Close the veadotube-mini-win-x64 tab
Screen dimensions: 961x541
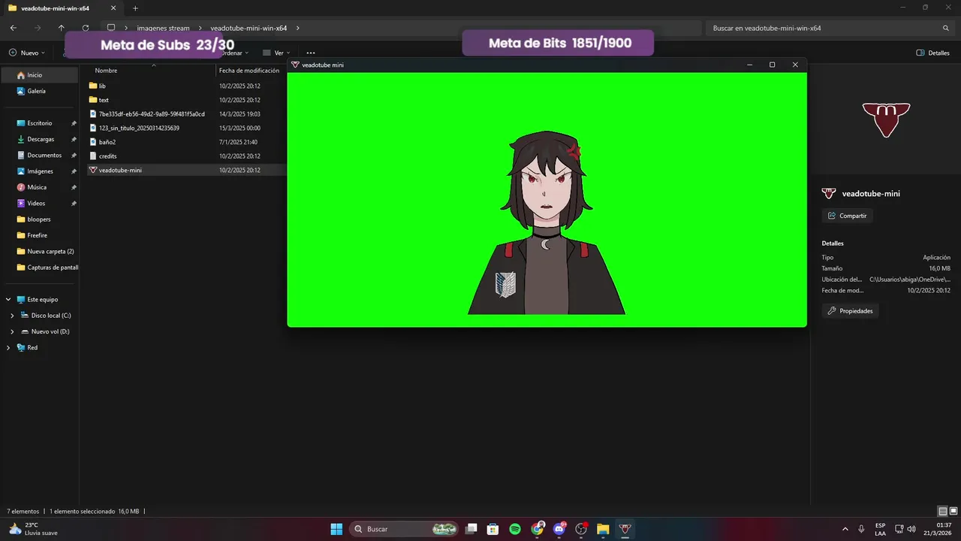click(x=113, y=8)
